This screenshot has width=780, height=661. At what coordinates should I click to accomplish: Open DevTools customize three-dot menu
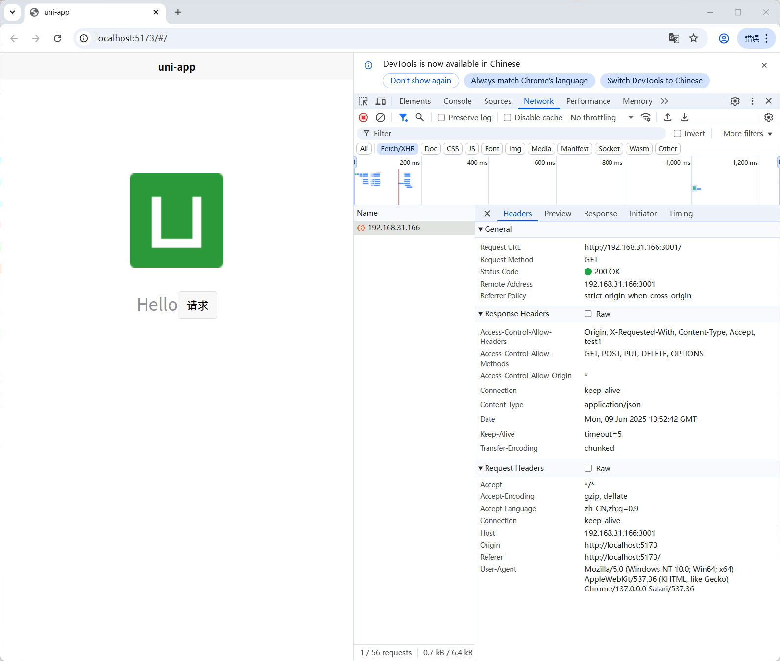click(752, 101)
